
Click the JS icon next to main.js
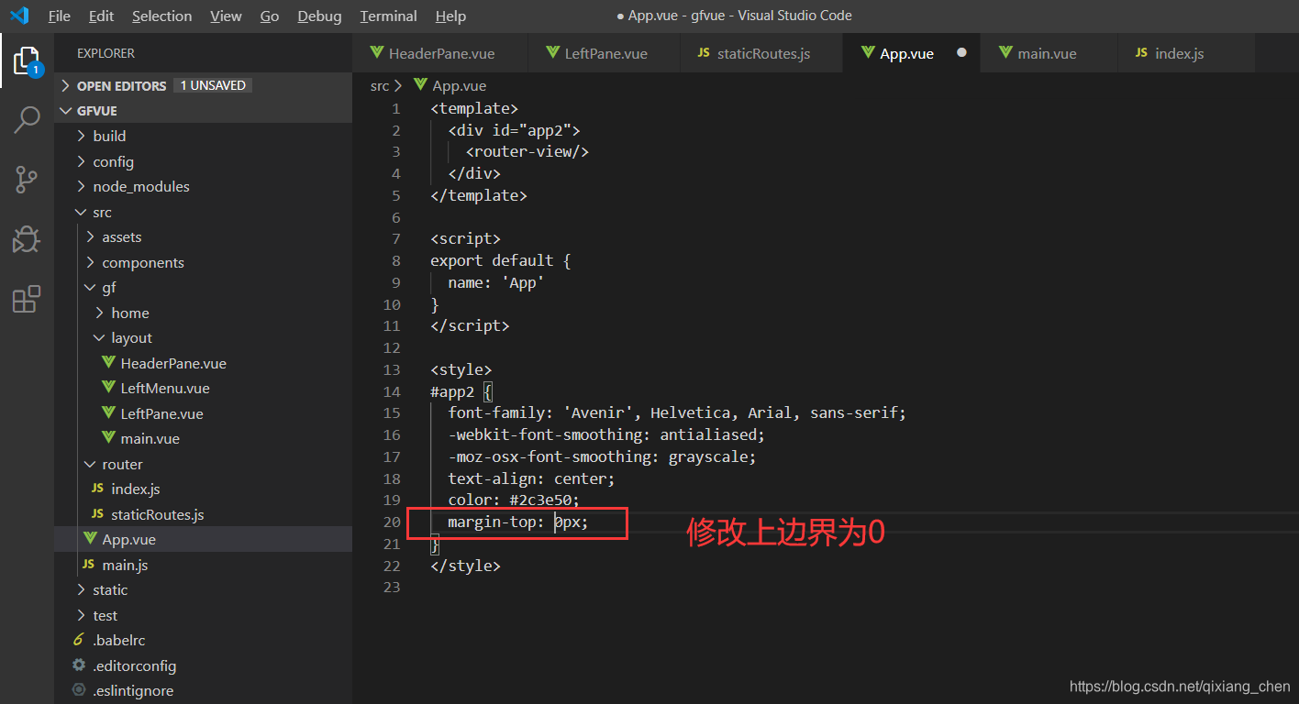pos(88,565)
